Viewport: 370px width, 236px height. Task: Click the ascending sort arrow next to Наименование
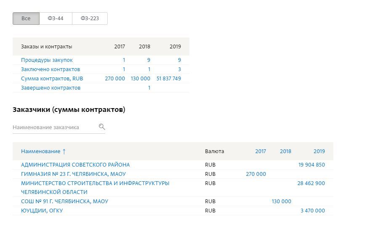tap(64, 151)
